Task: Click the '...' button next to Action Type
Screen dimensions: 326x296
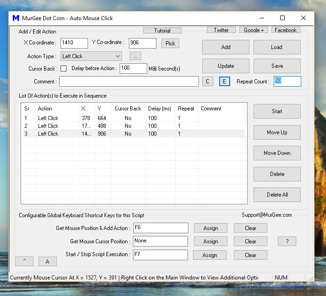Action: [135, 56]
